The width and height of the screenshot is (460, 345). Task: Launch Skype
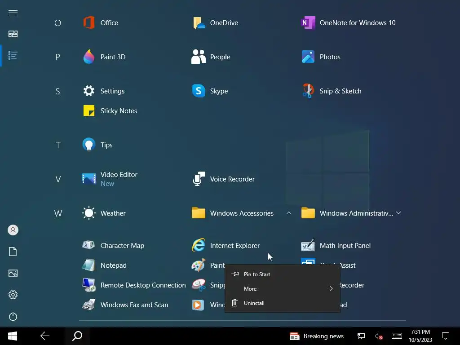click(x=210, y=91)
